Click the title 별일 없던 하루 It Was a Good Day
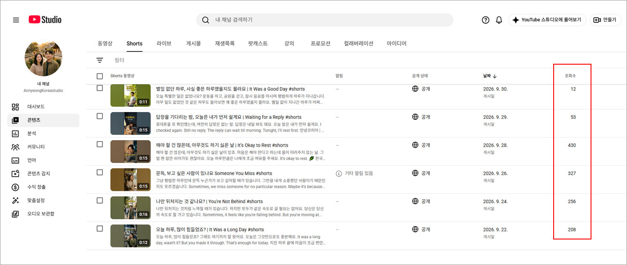The height and width of the screenshot is (265, 627). click(x=231, y=89)
